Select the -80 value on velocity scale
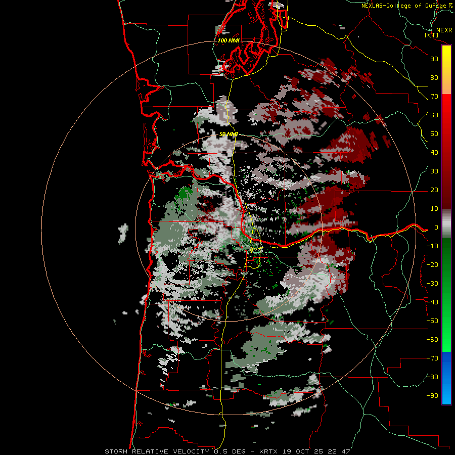455x455 pixels. (432, 377)
